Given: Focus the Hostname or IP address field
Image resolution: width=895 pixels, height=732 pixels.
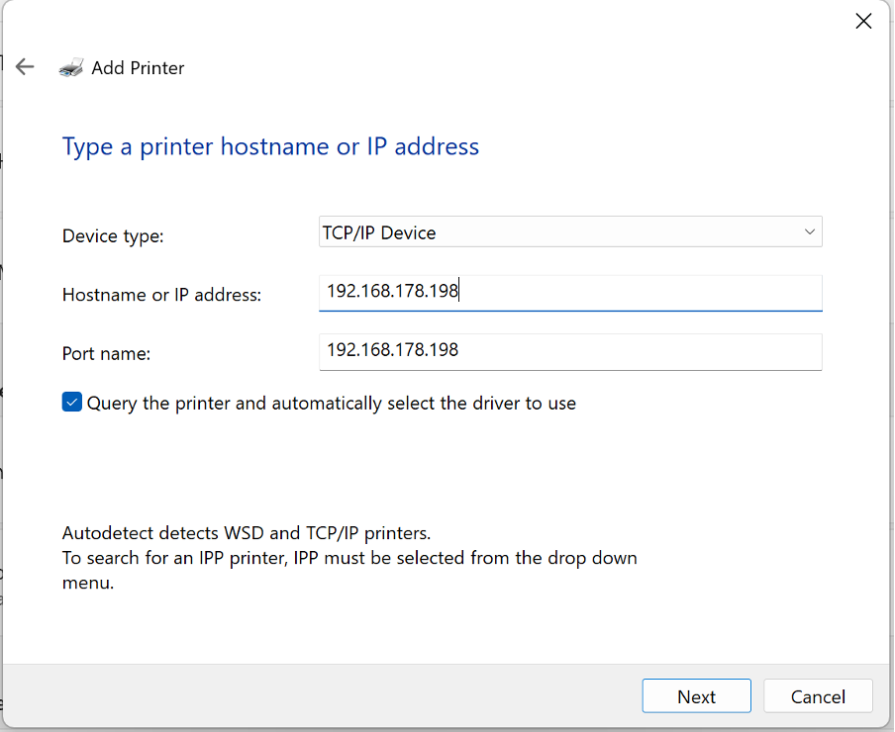Looking at the screenshot, I should 570,293.
